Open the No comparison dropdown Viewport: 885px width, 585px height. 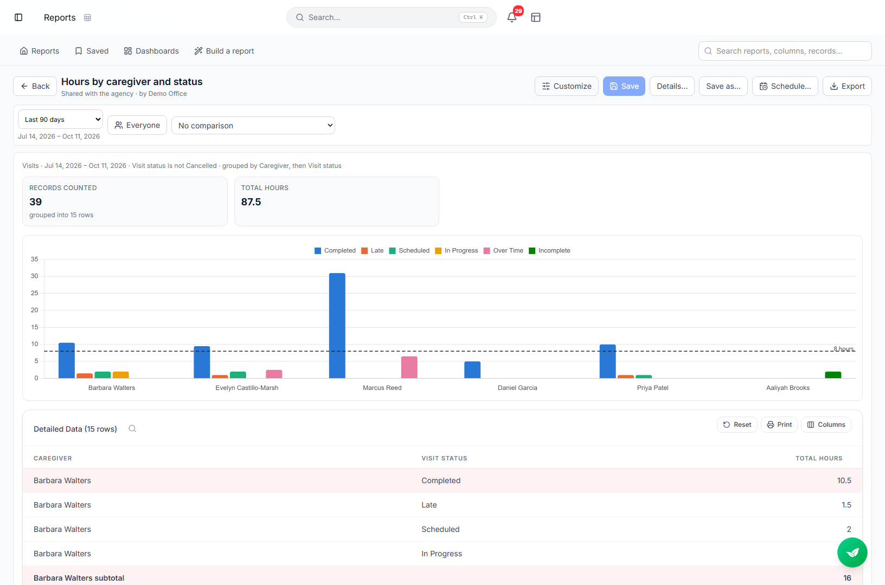click(x=253, y=126)
